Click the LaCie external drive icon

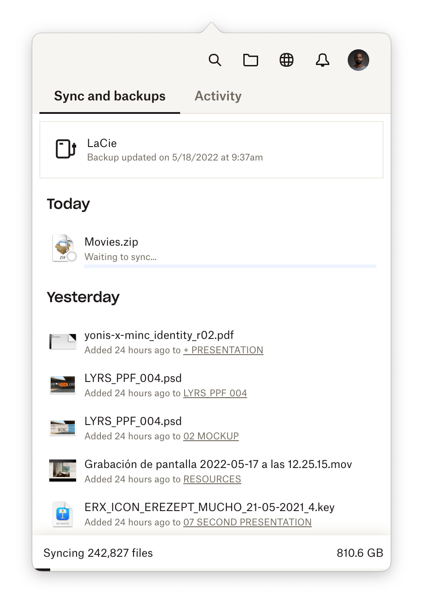(65, 149)
